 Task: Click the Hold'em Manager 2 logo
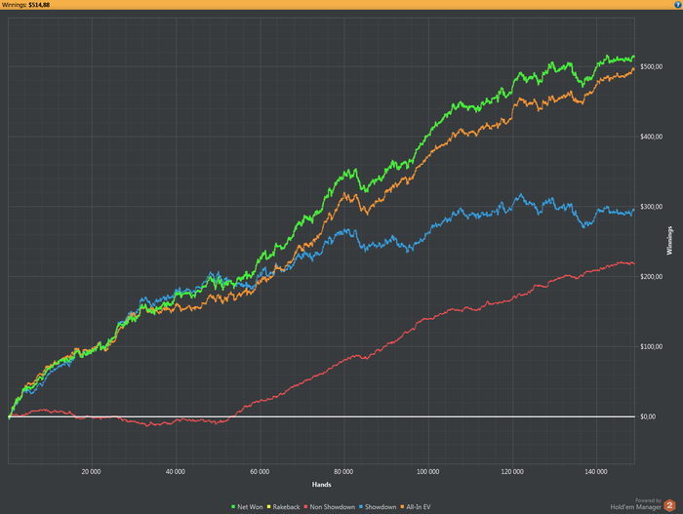[x=669, y=505]
